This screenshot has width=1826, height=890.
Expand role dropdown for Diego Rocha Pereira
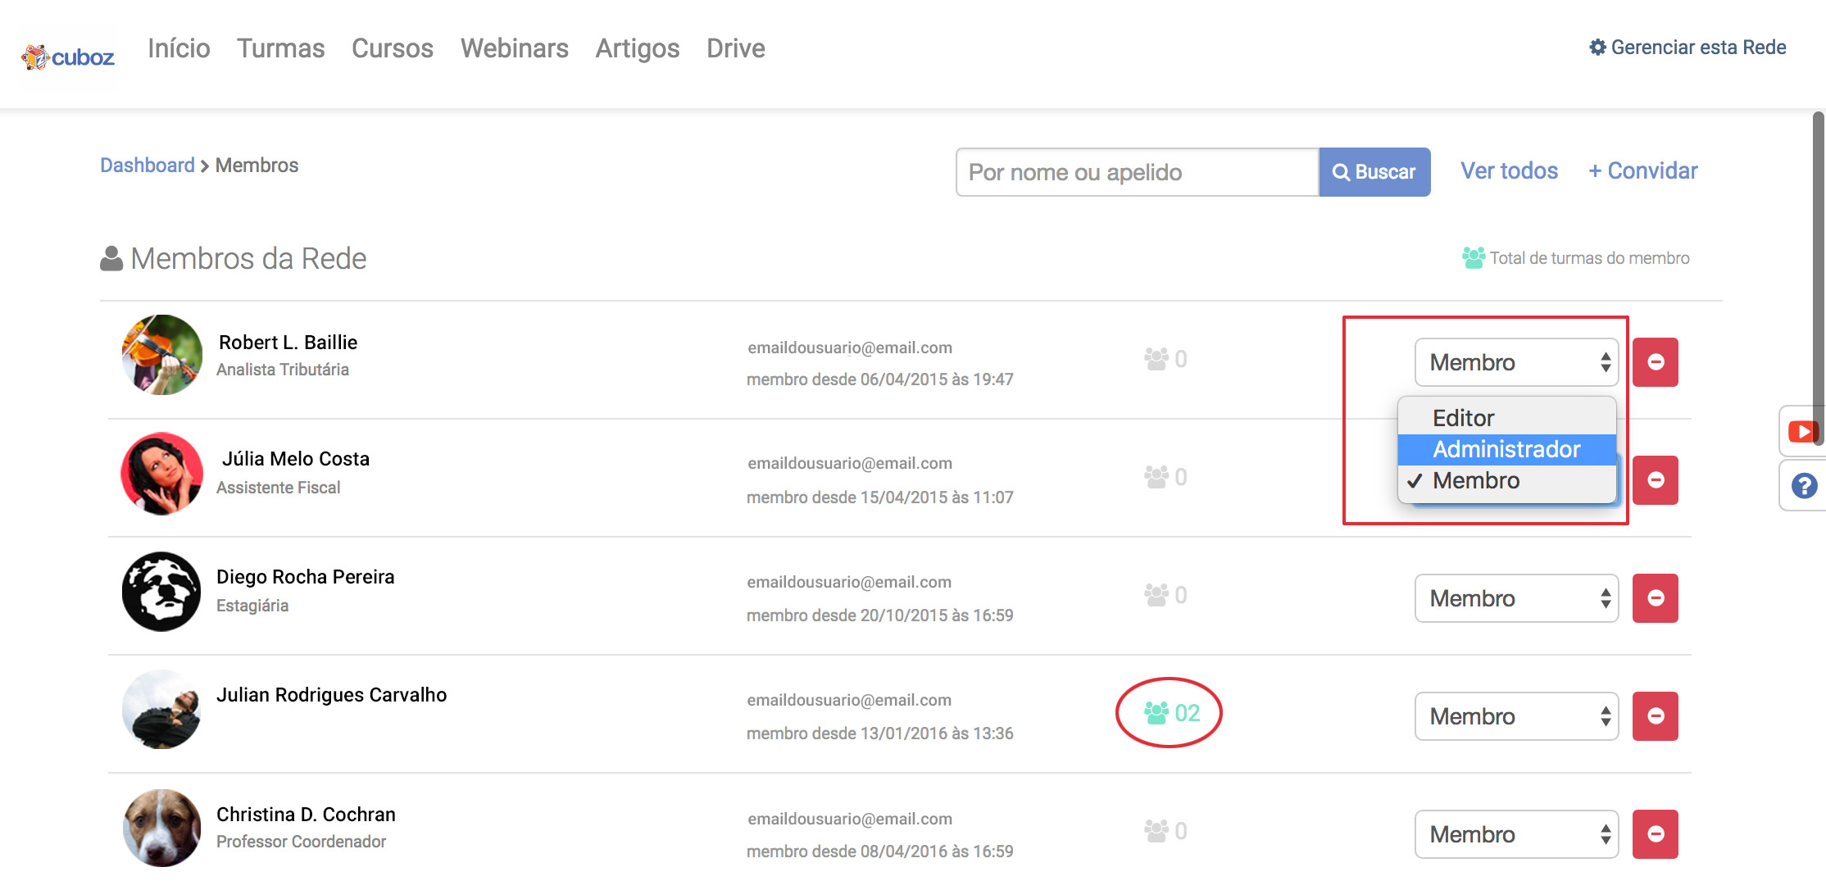click(x=1516, y=598)
